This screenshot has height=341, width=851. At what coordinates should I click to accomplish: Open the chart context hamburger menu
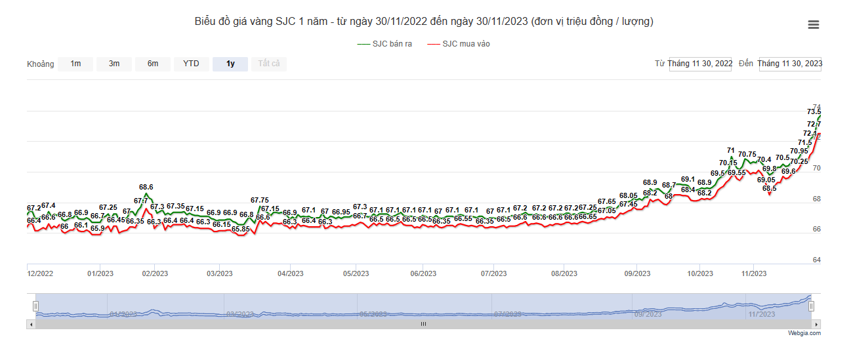(x=813, y=25)
